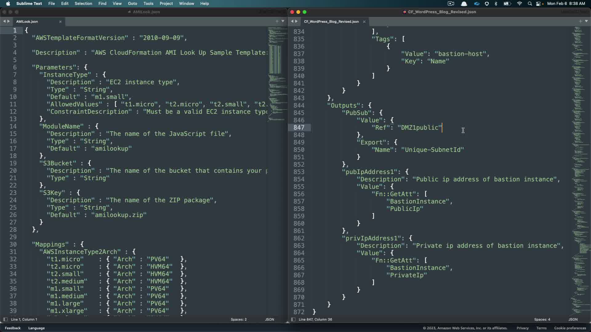
Task: Open Spaces: 4 indentation selector
Action: (542, 319)
